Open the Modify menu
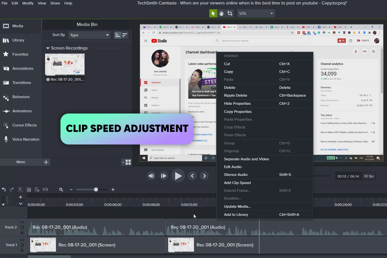The height and width of the screenshot is (258, 387). tap(28, 3)
